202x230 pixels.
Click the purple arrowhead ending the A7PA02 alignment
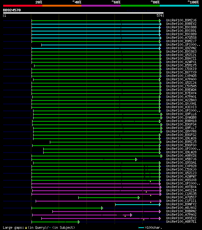(131, 215)
